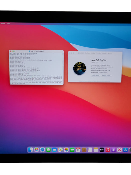Screen dimensions: 131x175
Task: Click the iMac Retina 5K model line
Action: [x=100, y=65]
